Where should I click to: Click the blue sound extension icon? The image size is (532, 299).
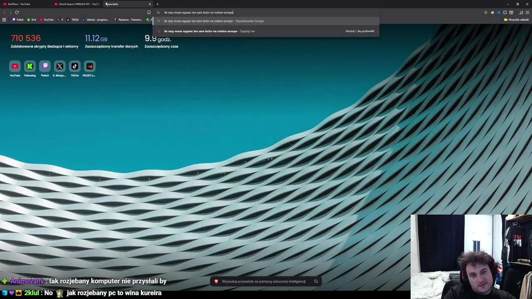click(499, 12)
